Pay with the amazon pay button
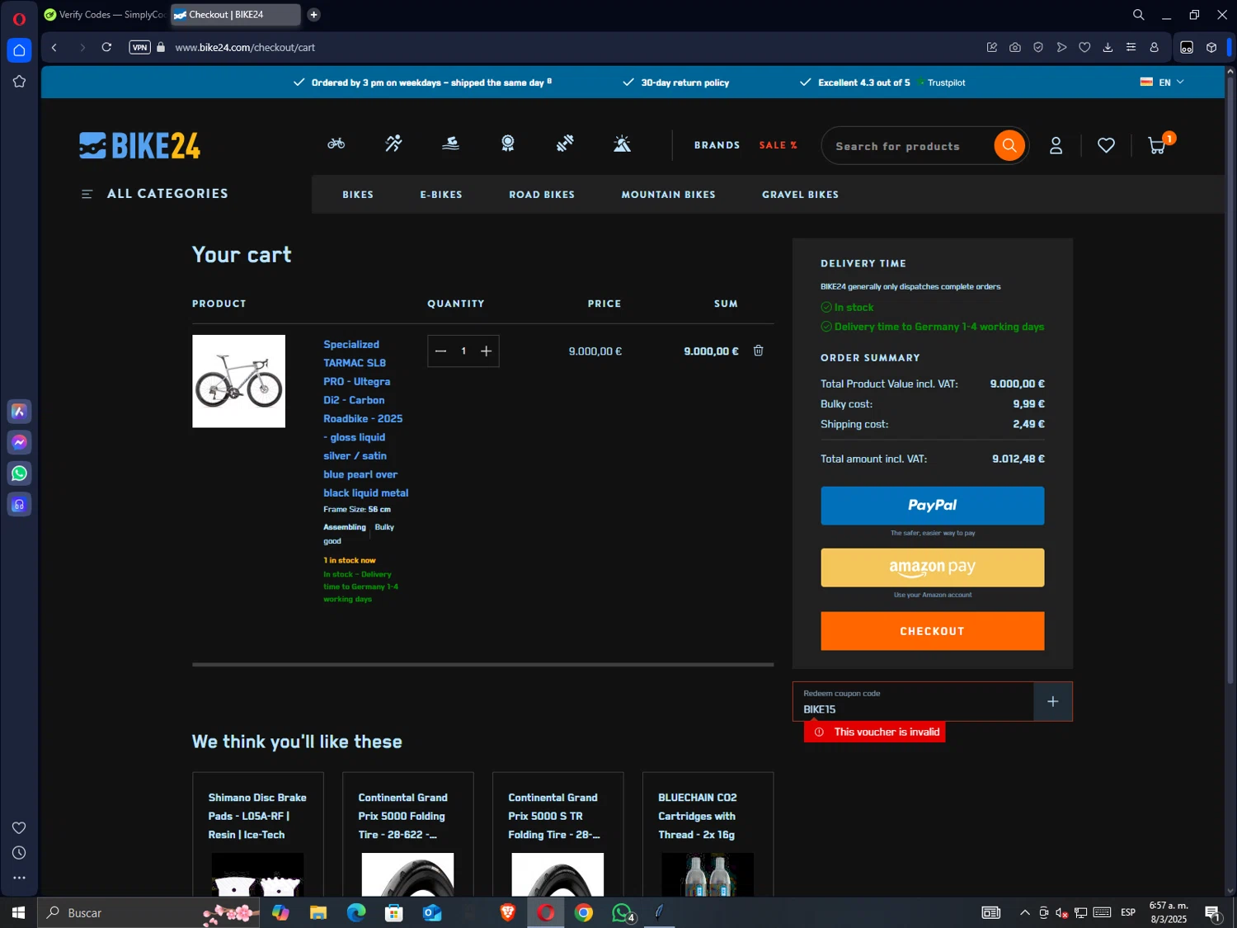Screen dimensions: 1237x928 tap(932, 568)
